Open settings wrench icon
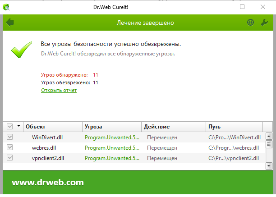The image size is (276, 197). click(264, 23)
